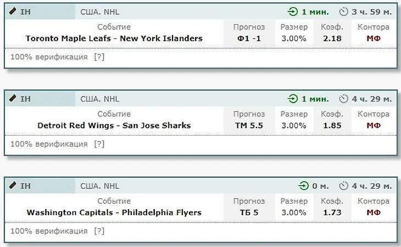The height and width of the screenshot is (247, 401).
Task: Click green arrow icon in Toronto Maple Leafs card
Action: [x=293, y=12]
